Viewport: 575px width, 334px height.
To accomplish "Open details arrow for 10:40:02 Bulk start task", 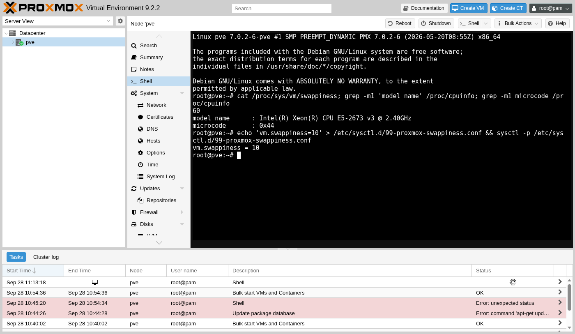I will point(560,323).
